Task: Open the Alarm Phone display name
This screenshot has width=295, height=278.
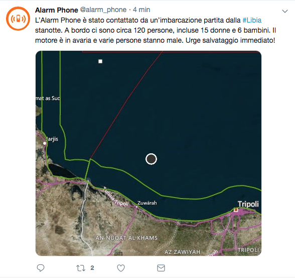Action: click(56, 10)
